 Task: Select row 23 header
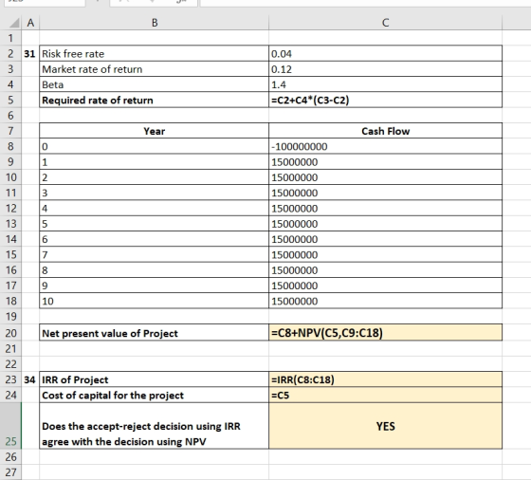point(10,379)
